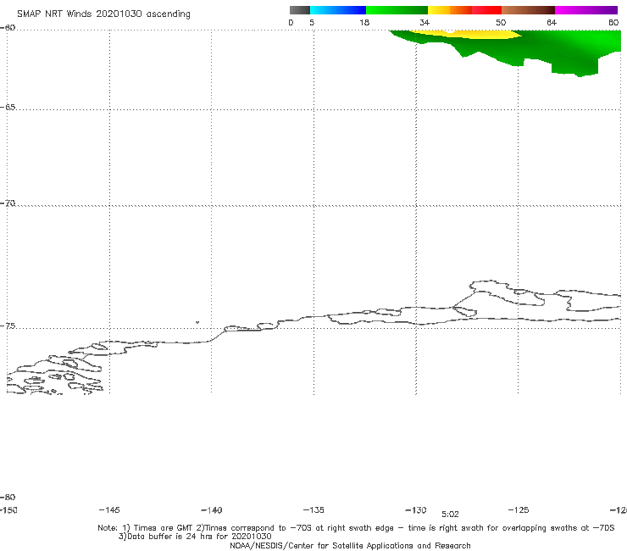Click the colorbar label '18'

[364, 22]
